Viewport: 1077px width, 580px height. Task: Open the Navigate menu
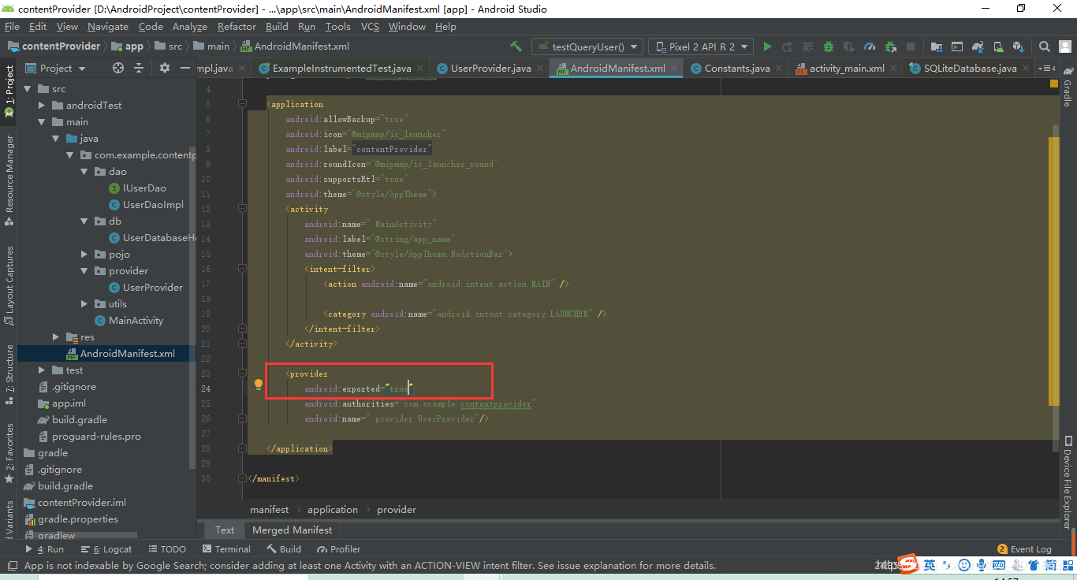point(108,26)
